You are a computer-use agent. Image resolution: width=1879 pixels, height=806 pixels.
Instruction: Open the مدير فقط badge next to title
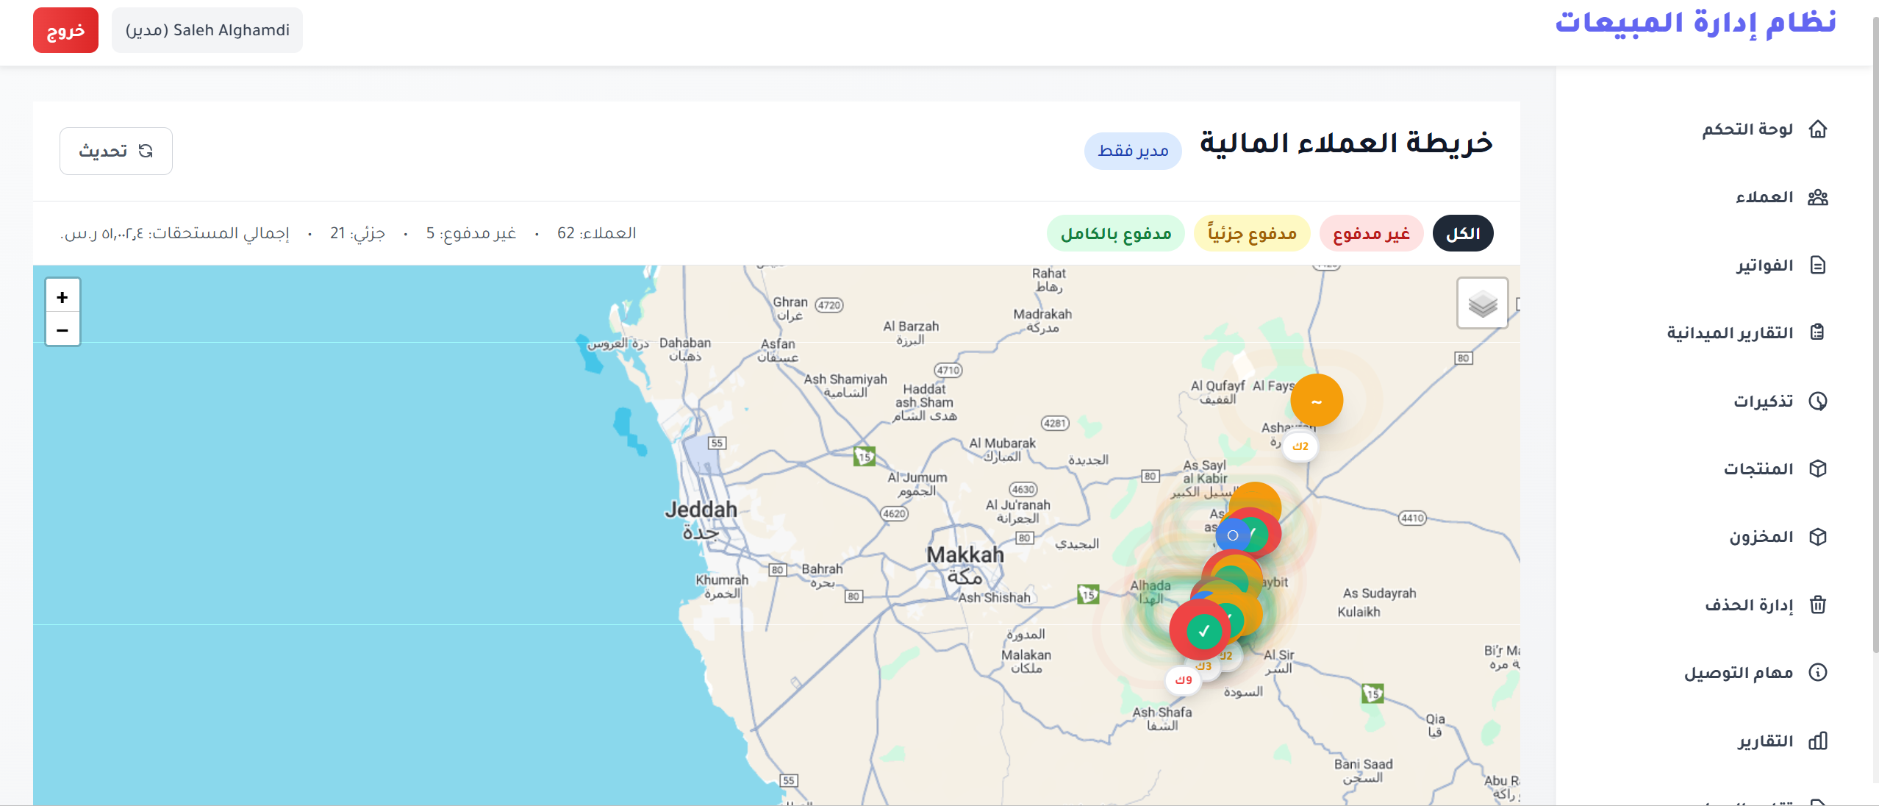click(x=1132, y=151)
